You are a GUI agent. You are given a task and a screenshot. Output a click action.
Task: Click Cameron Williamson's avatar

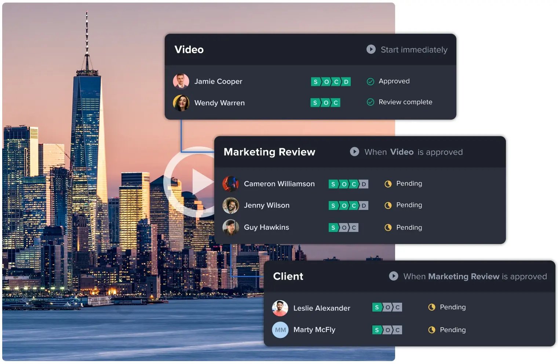pos(230,184)
